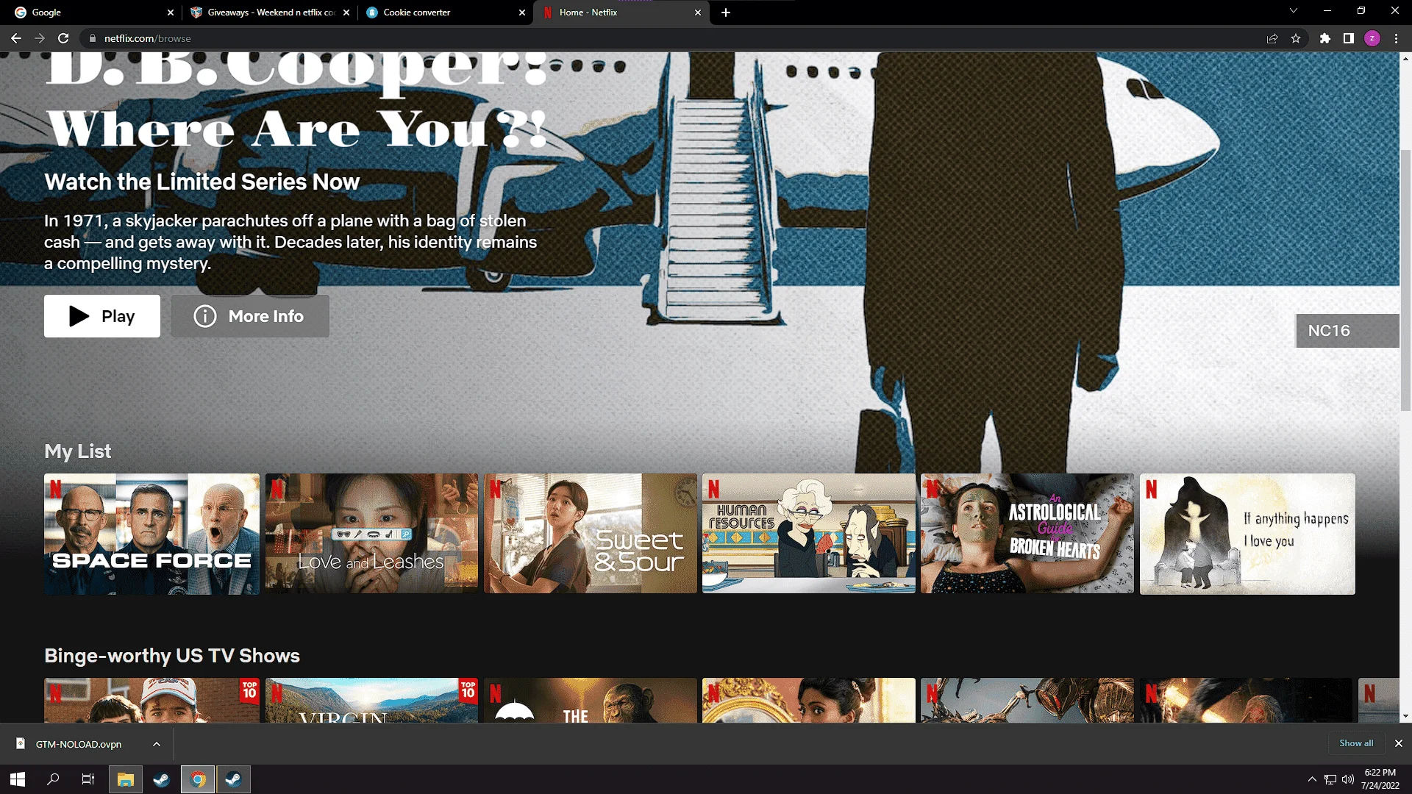Switch to the Cookie converter tab
Viewport: 1412px width, 794px height.
[x=446, y=12]
